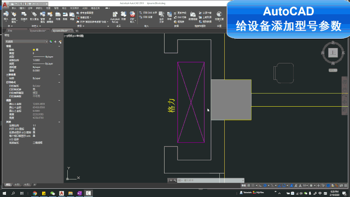350x197 pixels.
Task: Toggle ortho mode in status bar
Action: pyautogui.click(x=260, y=186)
